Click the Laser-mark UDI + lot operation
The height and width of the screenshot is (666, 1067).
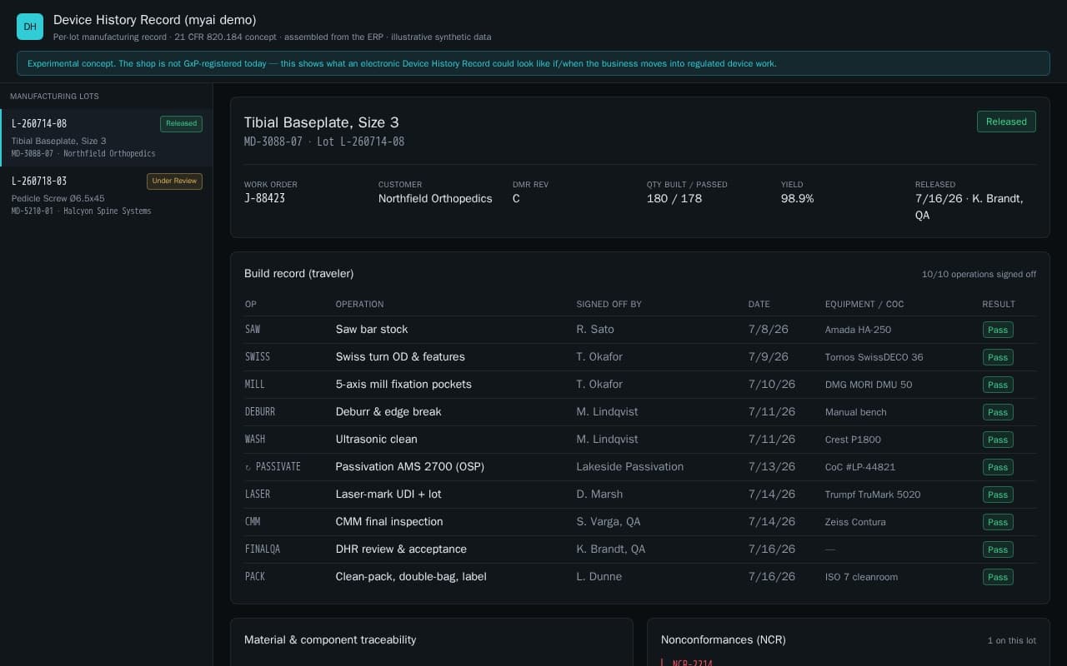click(x=388, y=494)
